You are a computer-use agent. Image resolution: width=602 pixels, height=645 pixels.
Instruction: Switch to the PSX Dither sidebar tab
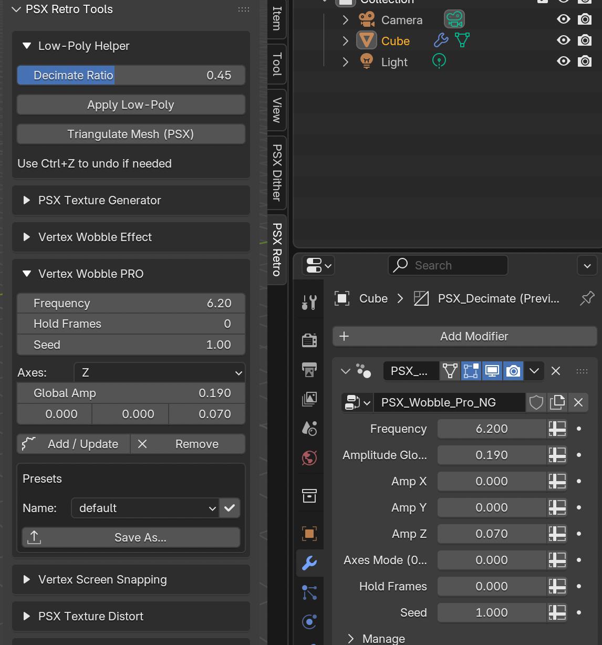coord(277,172)
